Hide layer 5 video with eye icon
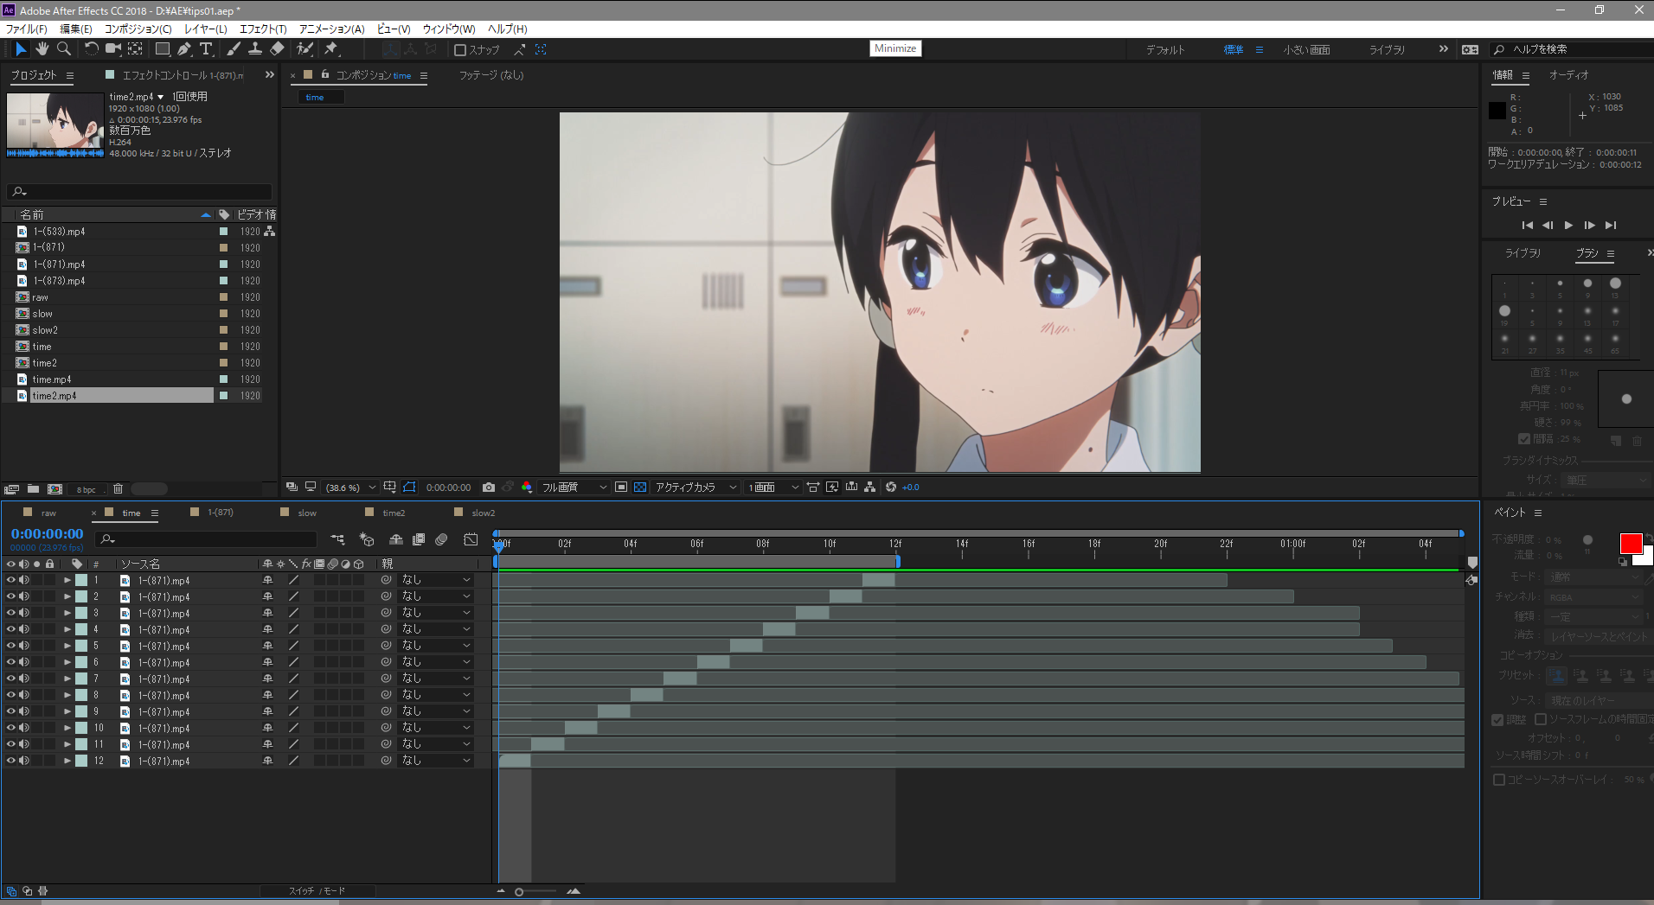 pos(11,646)
